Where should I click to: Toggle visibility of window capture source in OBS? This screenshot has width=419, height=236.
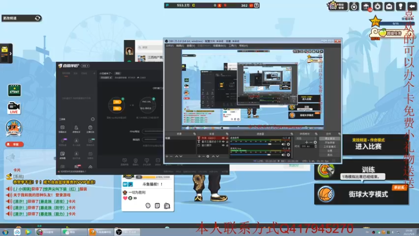point(223,145)
